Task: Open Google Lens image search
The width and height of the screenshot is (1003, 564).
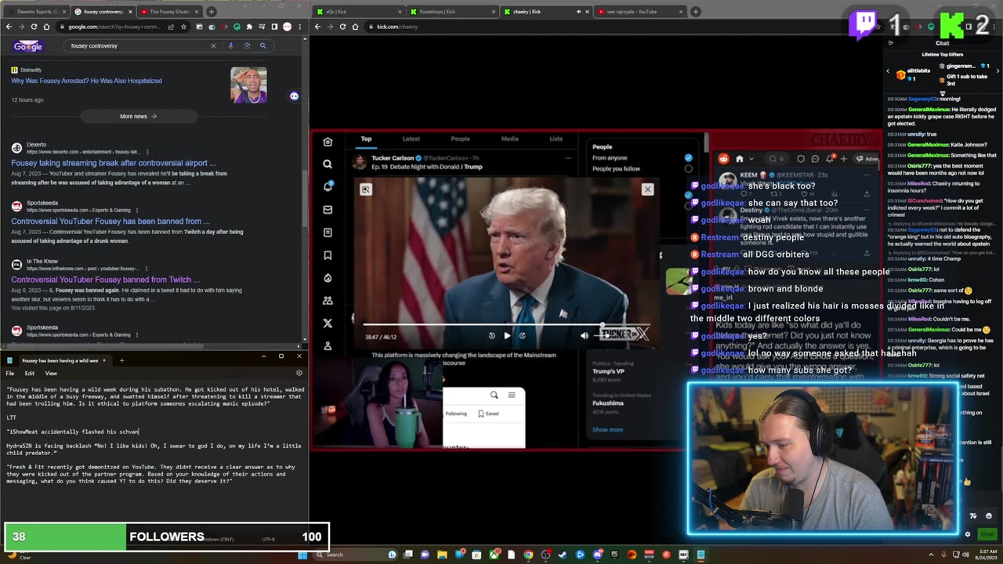Action: [247, 45]
